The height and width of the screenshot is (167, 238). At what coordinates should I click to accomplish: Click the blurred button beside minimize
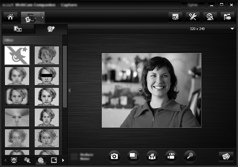(193, 5)
